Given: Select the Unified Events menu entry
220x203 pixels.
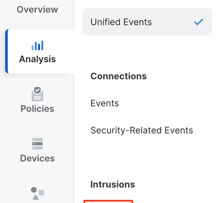Looking at the screenshot, I should [x=121, y=22].
